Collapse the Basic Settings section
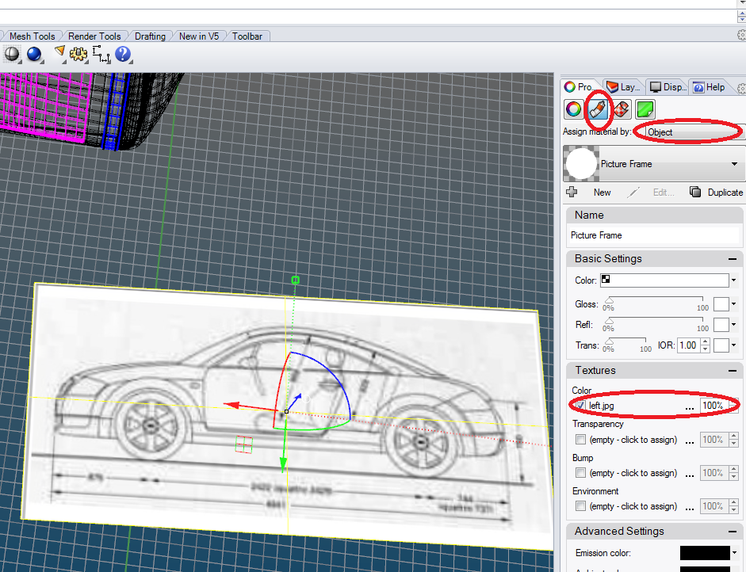This screenshot has height=572, width=746. click(x=733, y=259)
